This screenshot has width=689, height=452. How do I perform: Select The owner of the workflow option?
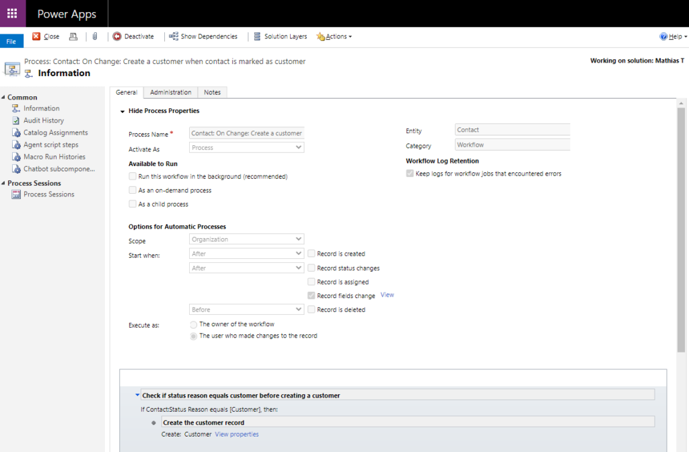coord(193,325)
